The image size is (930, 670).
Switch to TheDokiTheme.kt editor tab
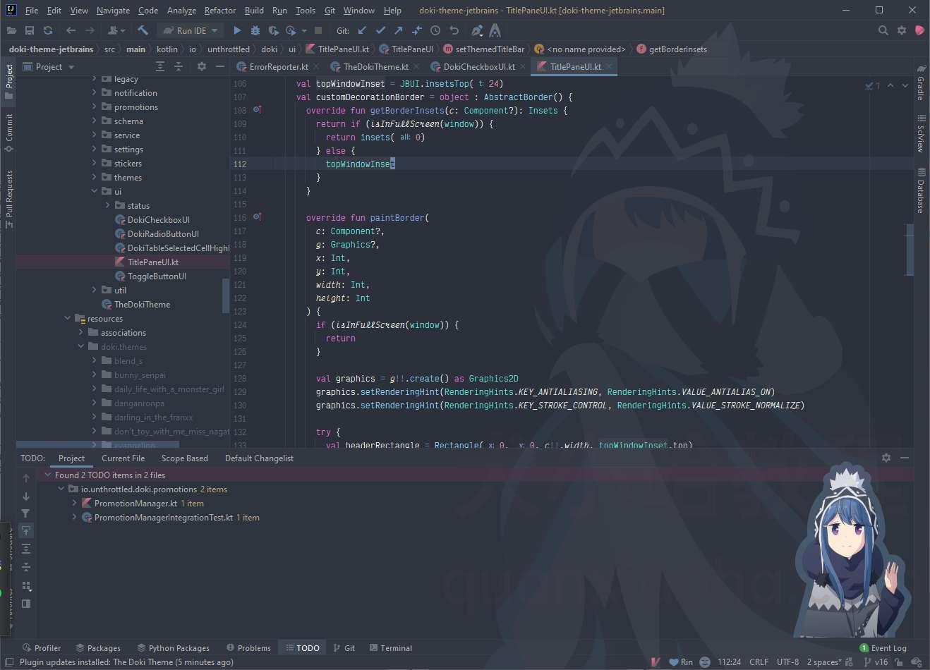pyautogui.click(x=375, y=67)
